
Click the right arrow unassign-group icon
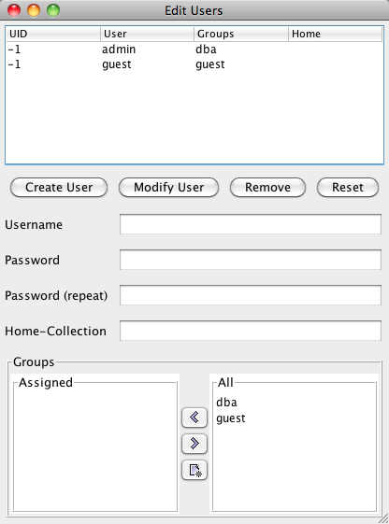[x=194, y=444]
